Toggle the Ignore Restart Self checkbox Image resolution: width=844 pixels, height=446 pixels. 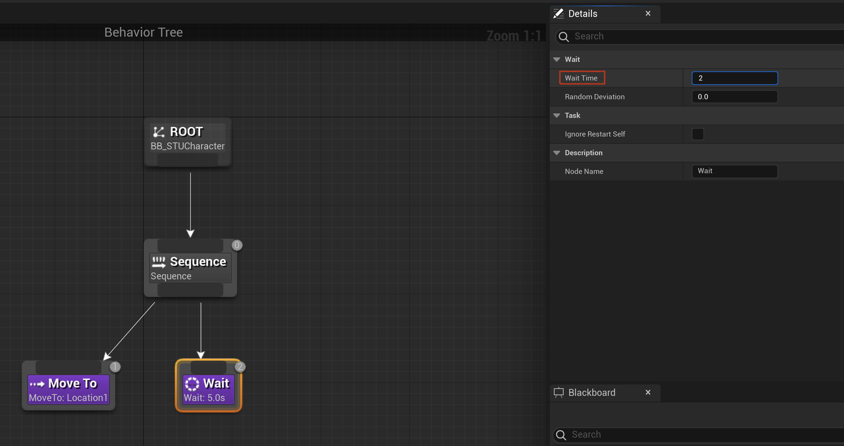[x=698, y=134]
